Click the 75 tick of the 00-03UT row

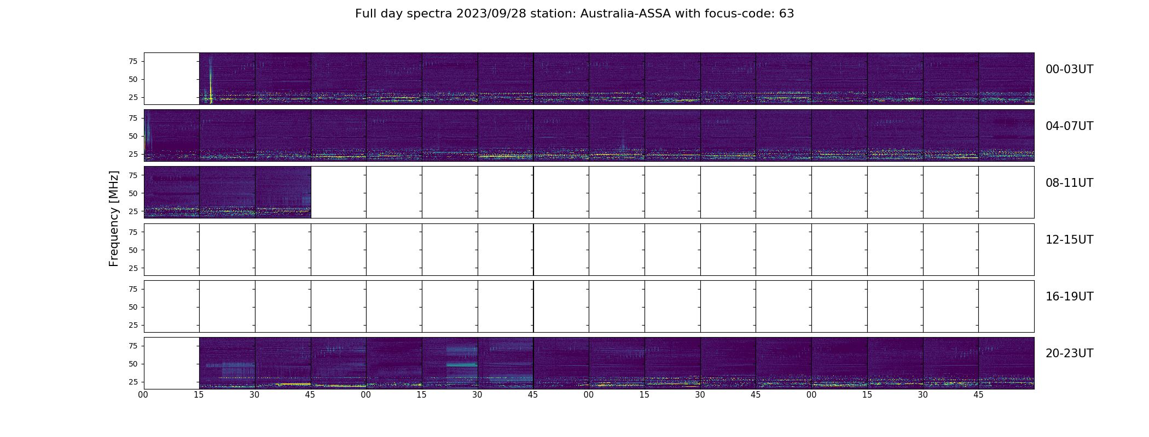133,61
